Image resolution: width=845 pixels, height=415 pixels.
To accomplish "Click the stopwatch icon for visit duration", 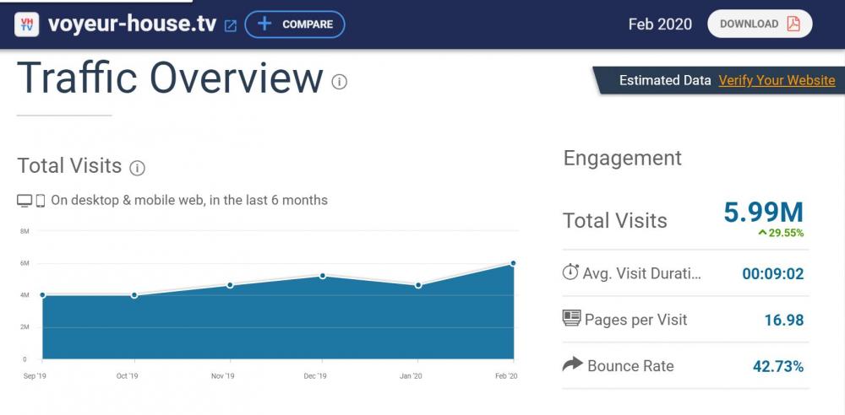I will click(x=570, y=272).
